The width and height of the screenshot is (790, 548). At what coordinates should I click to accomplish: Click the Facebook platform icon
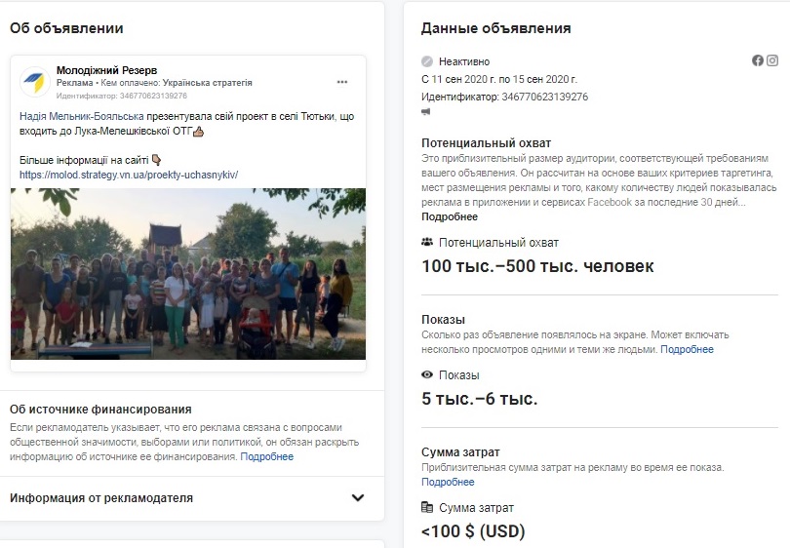pos(758,60)
